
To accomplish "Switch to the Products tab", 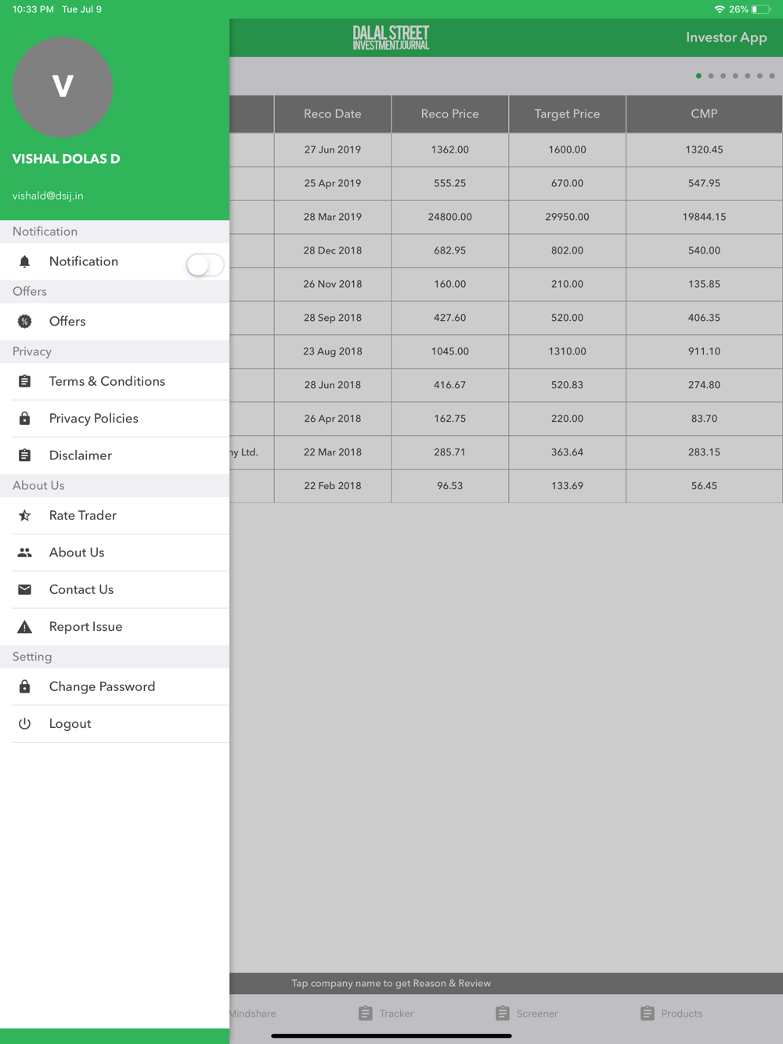I will [x=671, y=1013].
